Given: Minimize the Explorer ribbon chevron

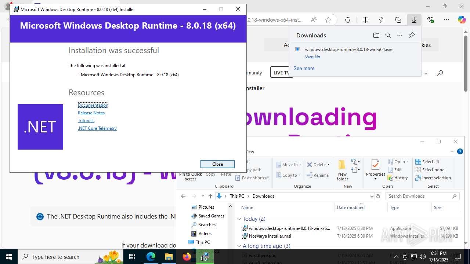Looking at the screenshot, I should point(452,151).
